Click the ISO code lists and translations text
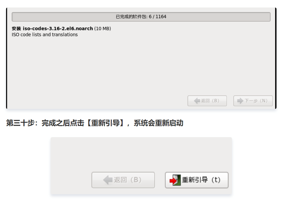The image size is (284, 202). click(x=45, y=35)
